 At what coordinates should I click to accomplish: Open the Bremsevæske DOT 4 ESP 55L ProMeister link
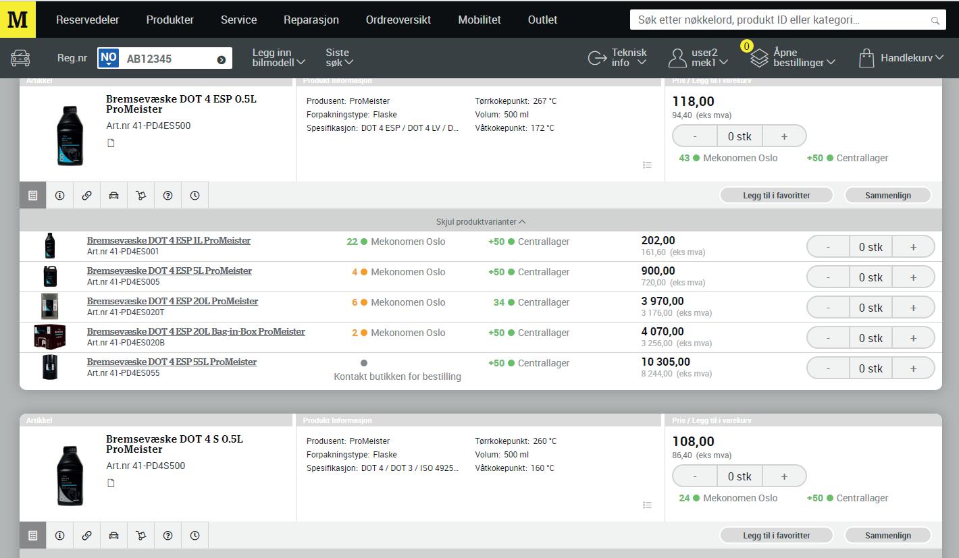point(172,362)
